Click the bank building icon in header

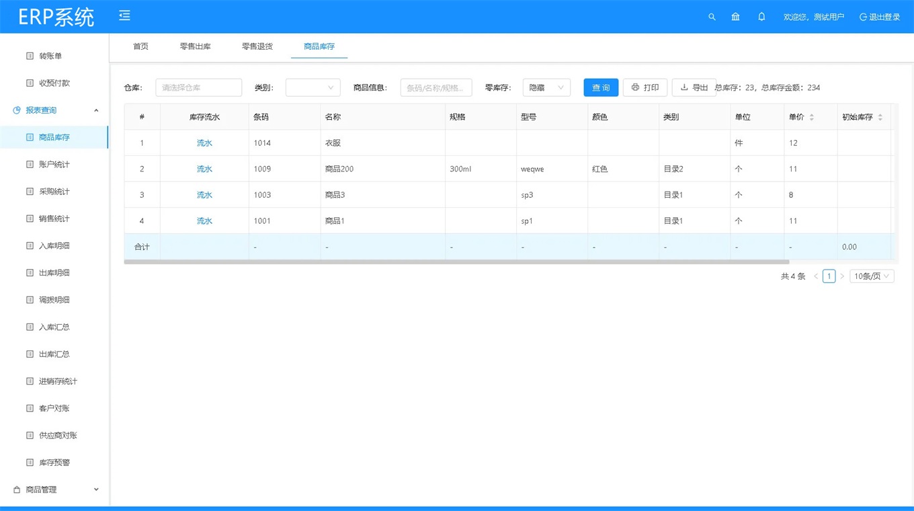(x=736, y=17)
